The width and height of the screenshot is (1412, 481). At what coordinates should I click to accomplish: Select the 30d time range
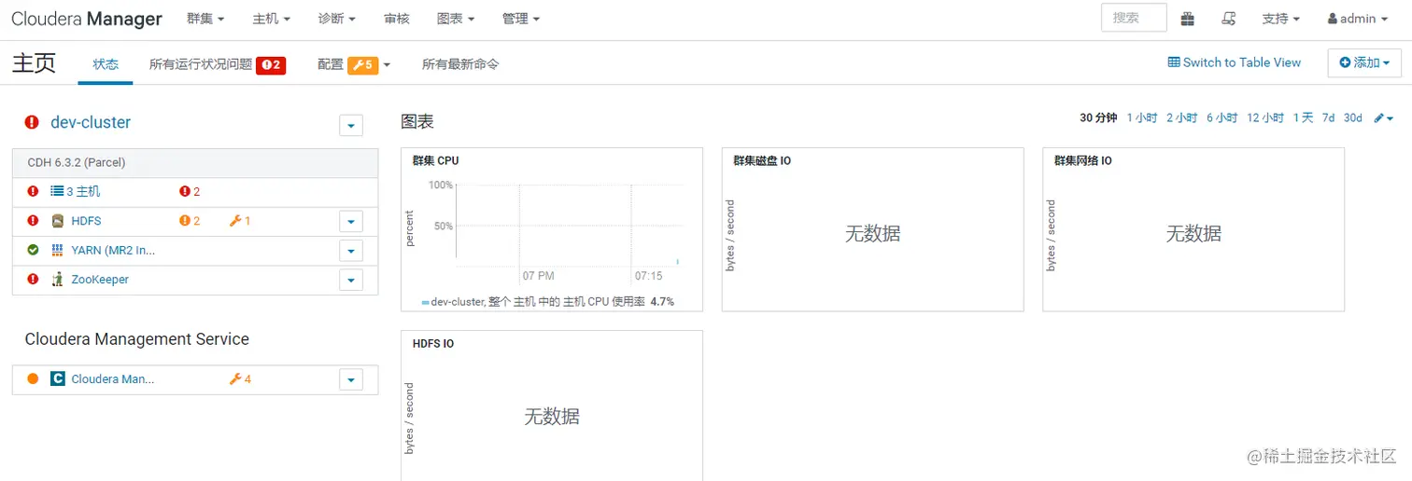(x=1353, y=117)
